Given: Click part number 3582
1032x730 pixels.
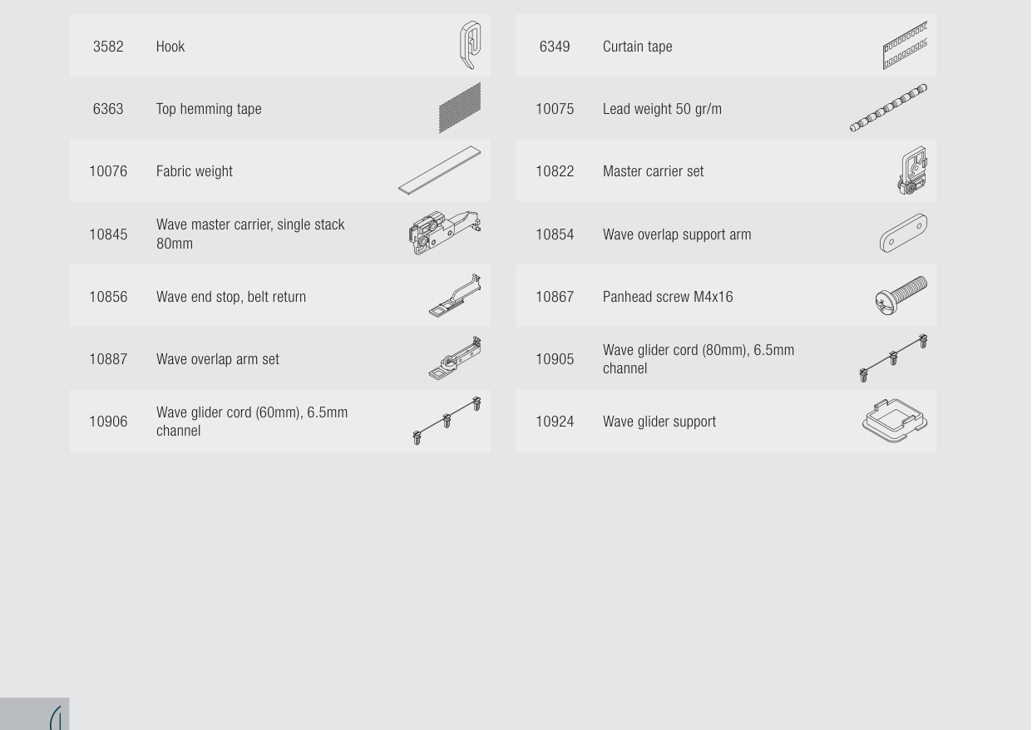Looking at the screenshot, I should pos(108,47).
